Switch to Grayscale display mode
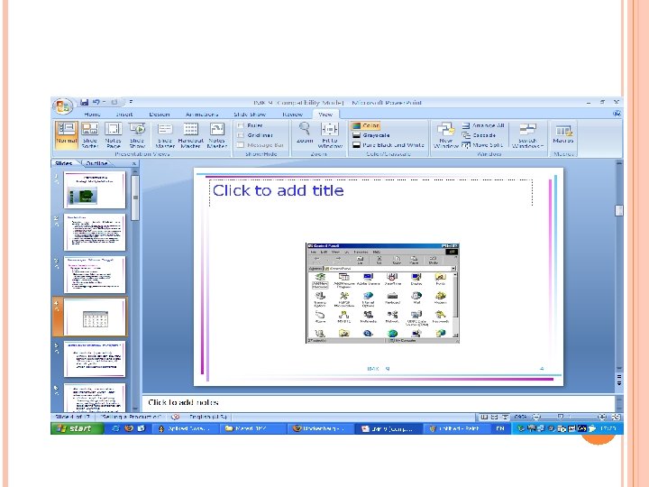 coord(370,135)
